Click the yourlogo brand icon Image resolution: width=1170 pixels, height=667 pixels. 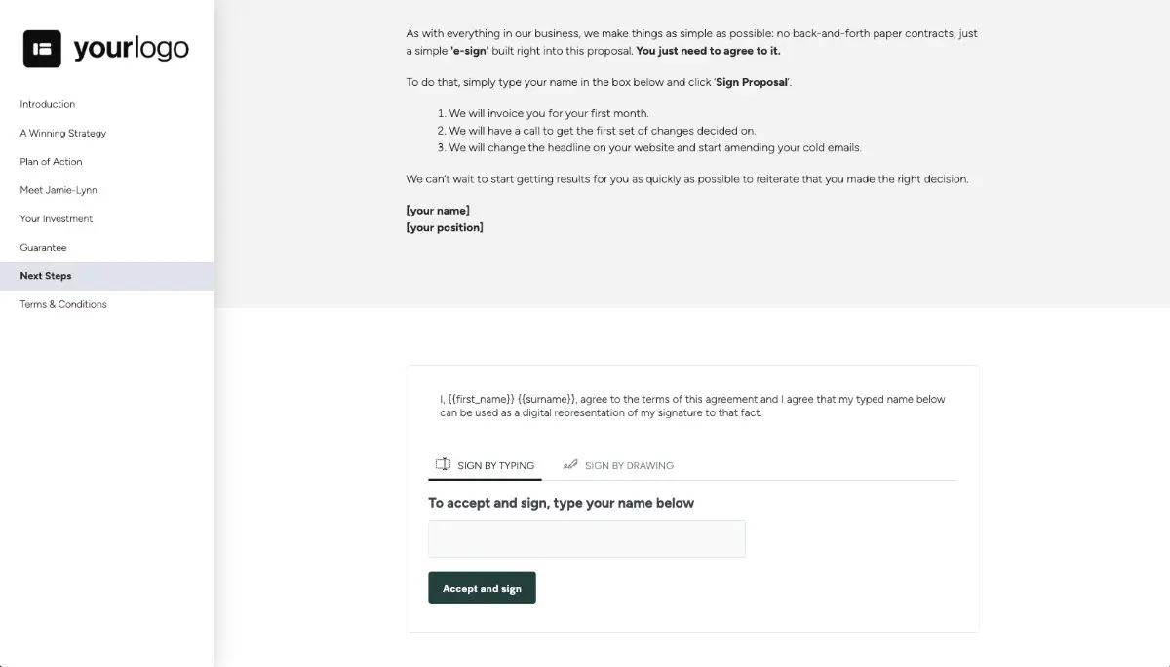40,47
